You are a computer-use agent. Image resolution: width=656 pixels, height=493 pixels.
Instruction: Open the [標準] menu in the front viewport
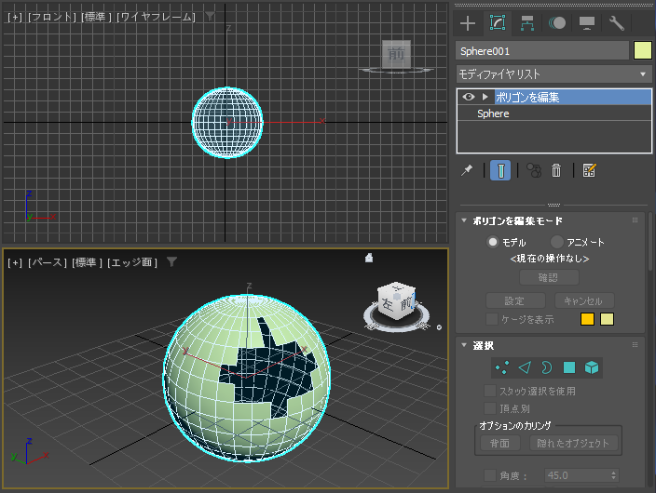[96, 17]
